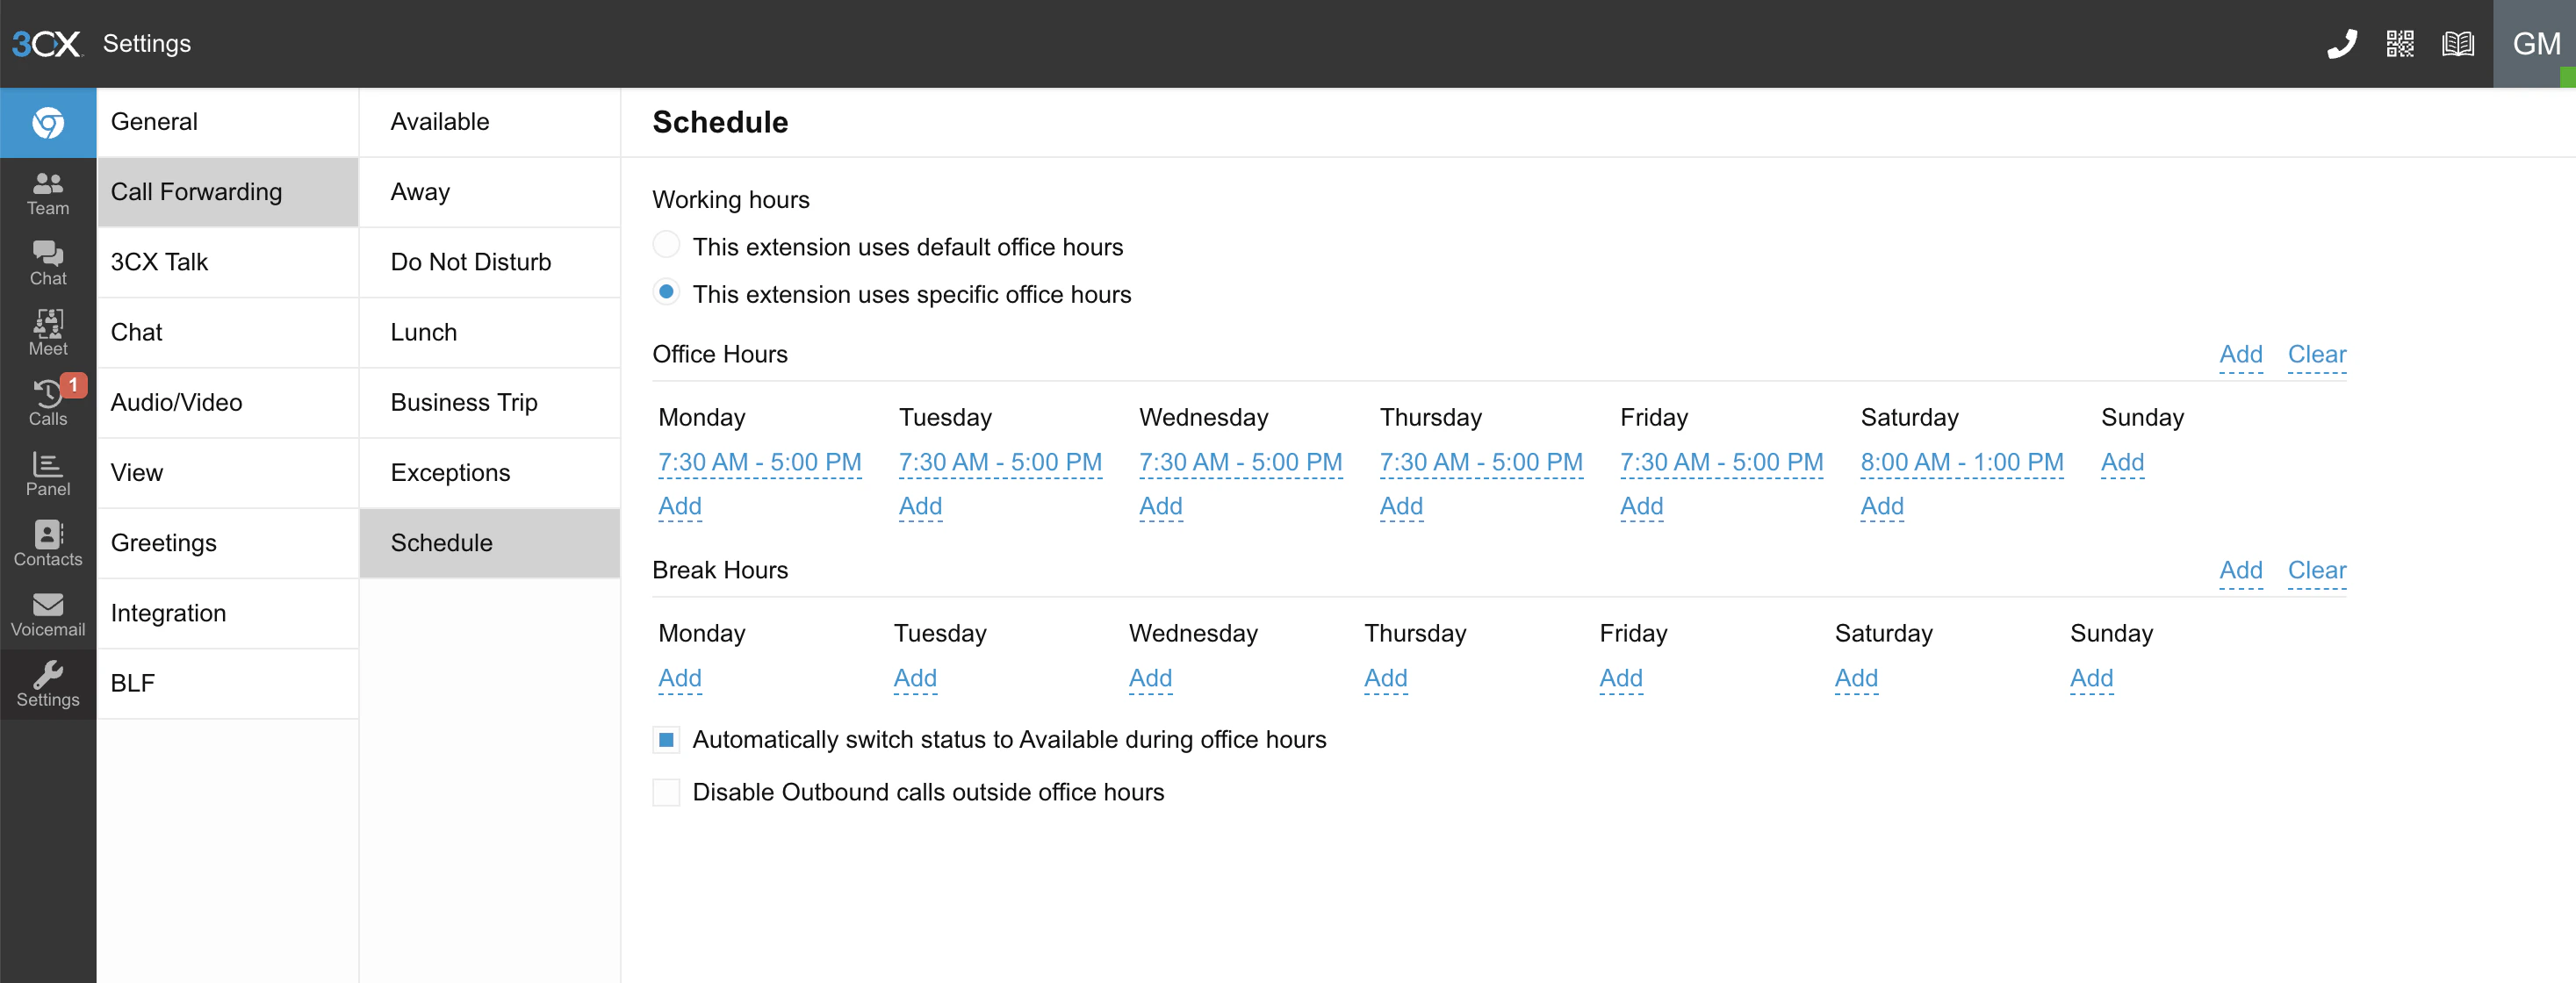2576x983 pixels.
Task: Add Monday break hours
Action: (x=680, y=678)
